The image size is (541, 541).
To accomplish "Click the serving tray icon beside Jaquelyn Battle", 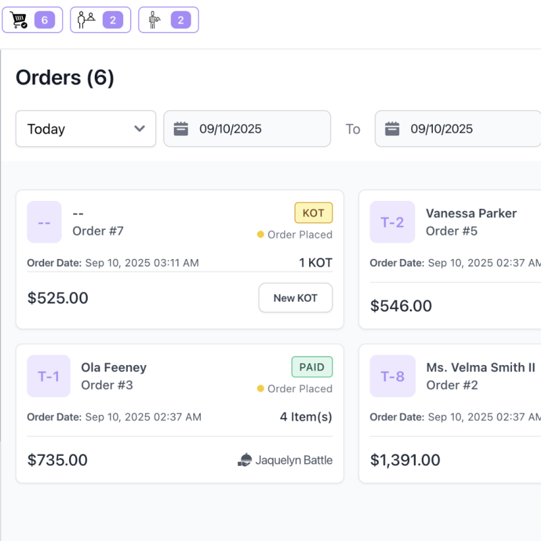I will tap(245, 460).
